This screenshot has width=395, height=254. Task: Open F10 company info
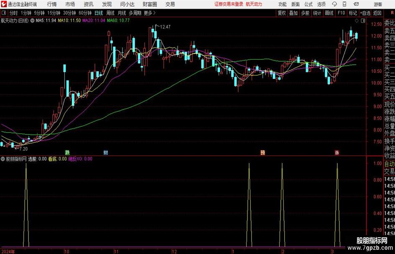341,13
